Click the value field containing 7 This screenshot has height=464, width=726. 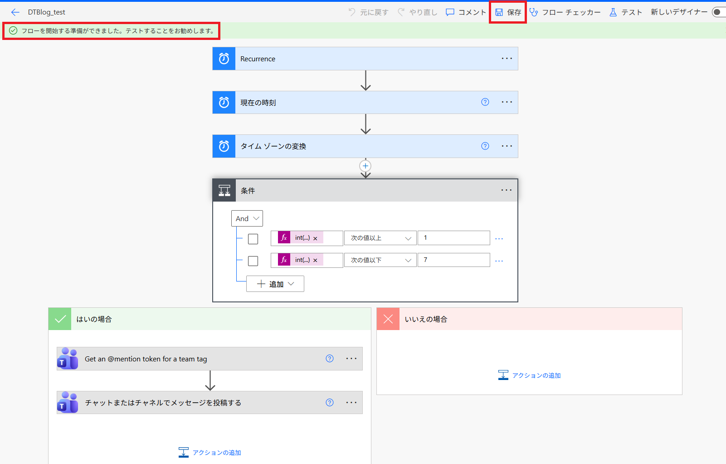pyautogui.click(x=453, y=260)
